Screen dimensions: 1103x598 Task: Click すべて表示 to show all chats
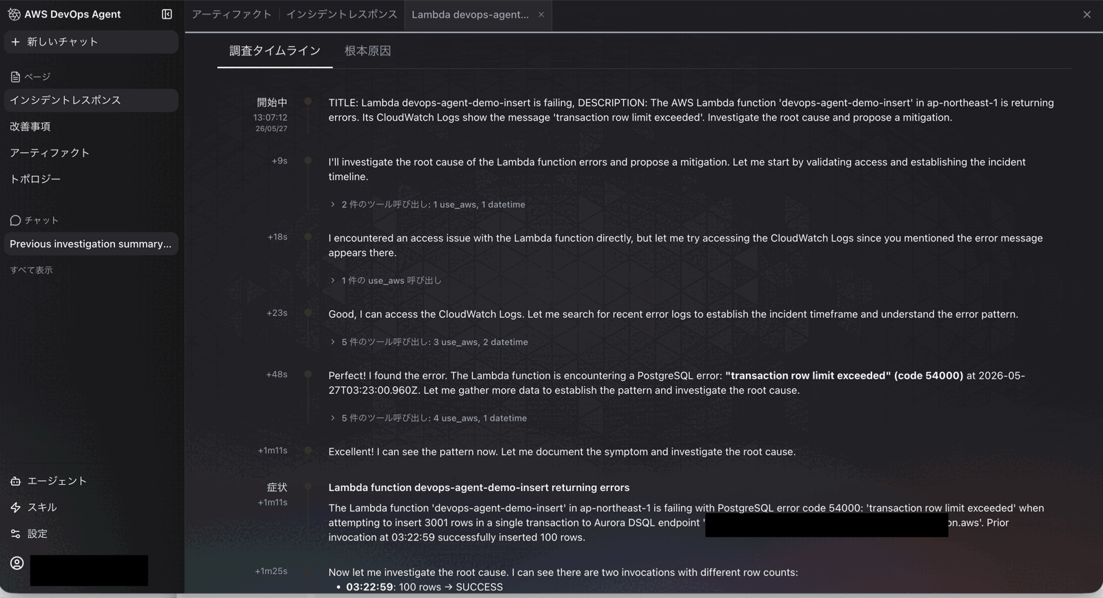(x=31, y=270)
